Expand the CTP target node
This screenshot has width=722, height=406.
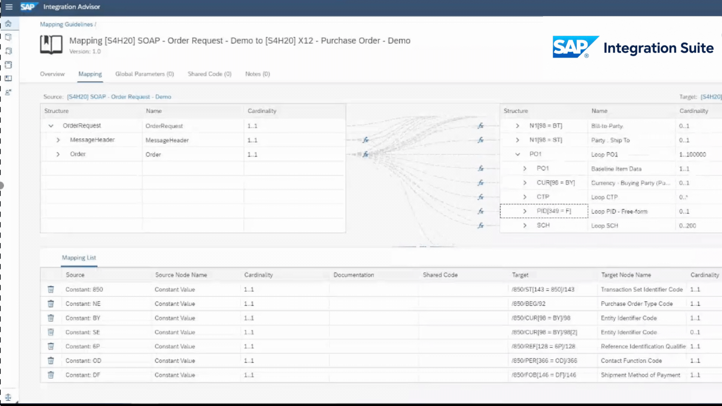point(525,197)
